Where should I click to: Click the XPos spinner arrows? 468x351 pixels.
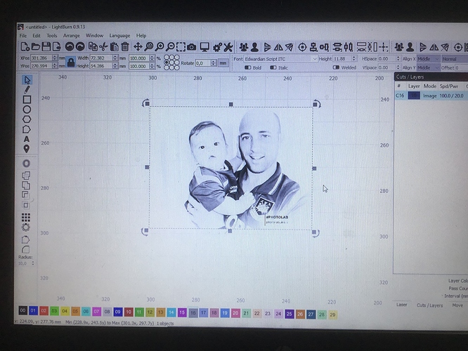coord(55,58)
